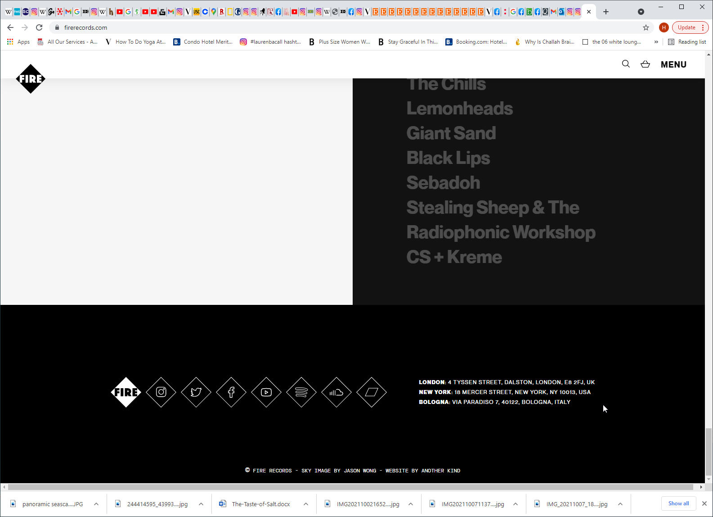Open the tab search dropdown arrow

tap(641, 12)
